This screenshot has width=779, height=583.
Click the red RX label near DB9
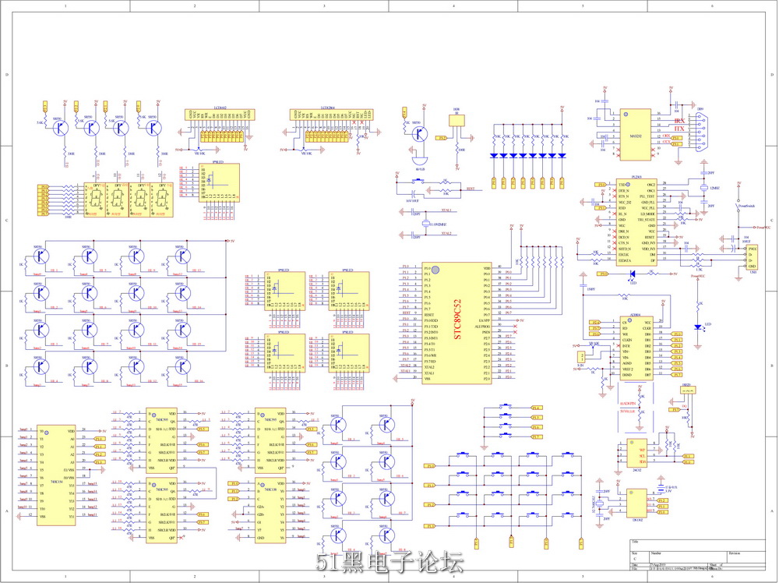[679, 121]
